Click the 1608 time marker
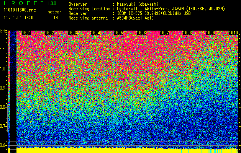This screenshot has height=153, width=241. coord(187,33)
